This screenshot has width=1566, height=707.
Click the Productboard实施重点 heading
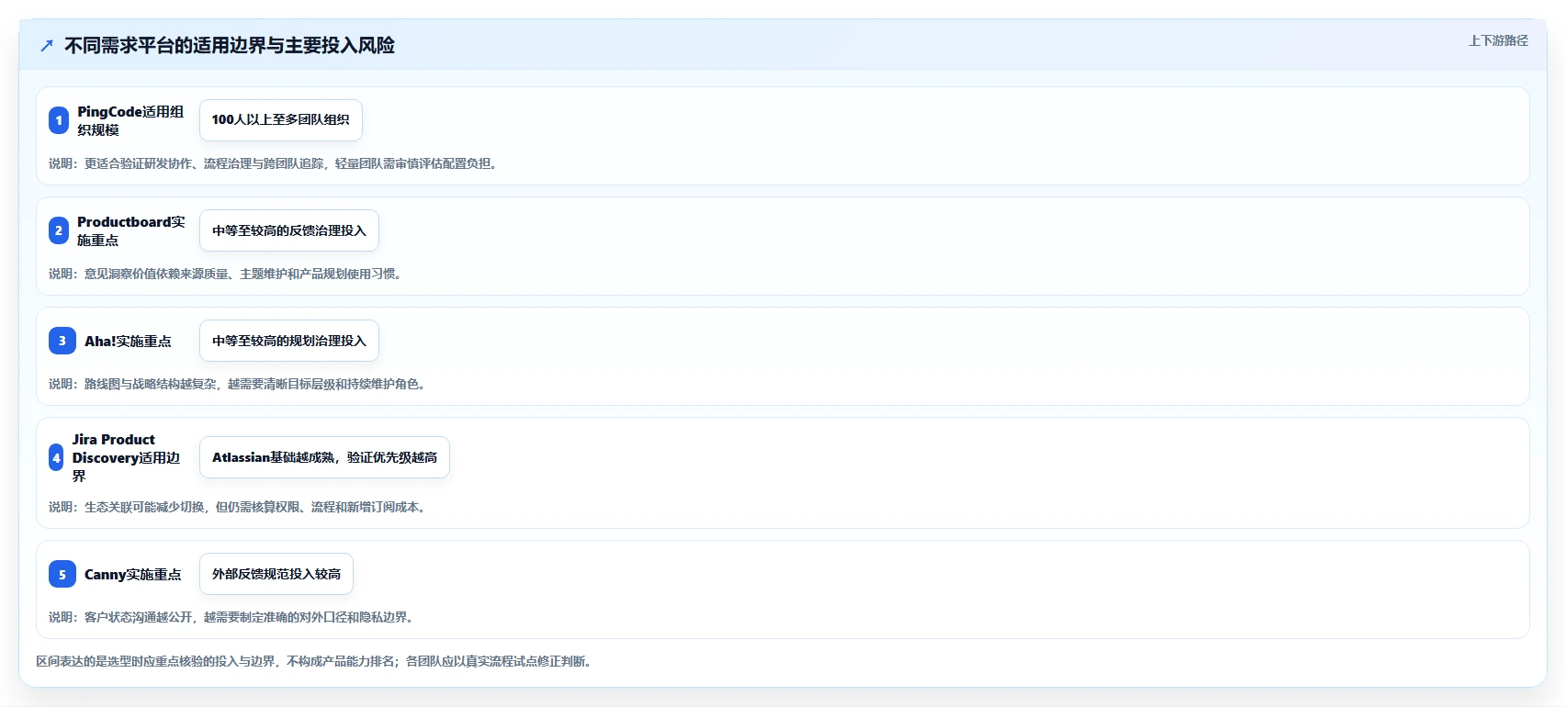pyautogui.click(x=131, y=230)
